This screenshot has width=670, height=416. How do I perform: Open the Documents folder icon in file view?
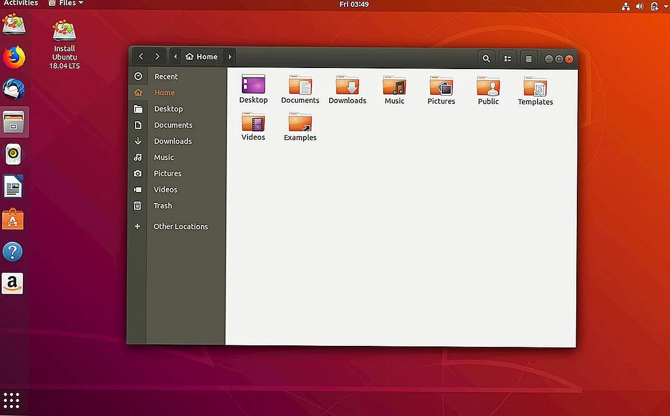(300, 85)
